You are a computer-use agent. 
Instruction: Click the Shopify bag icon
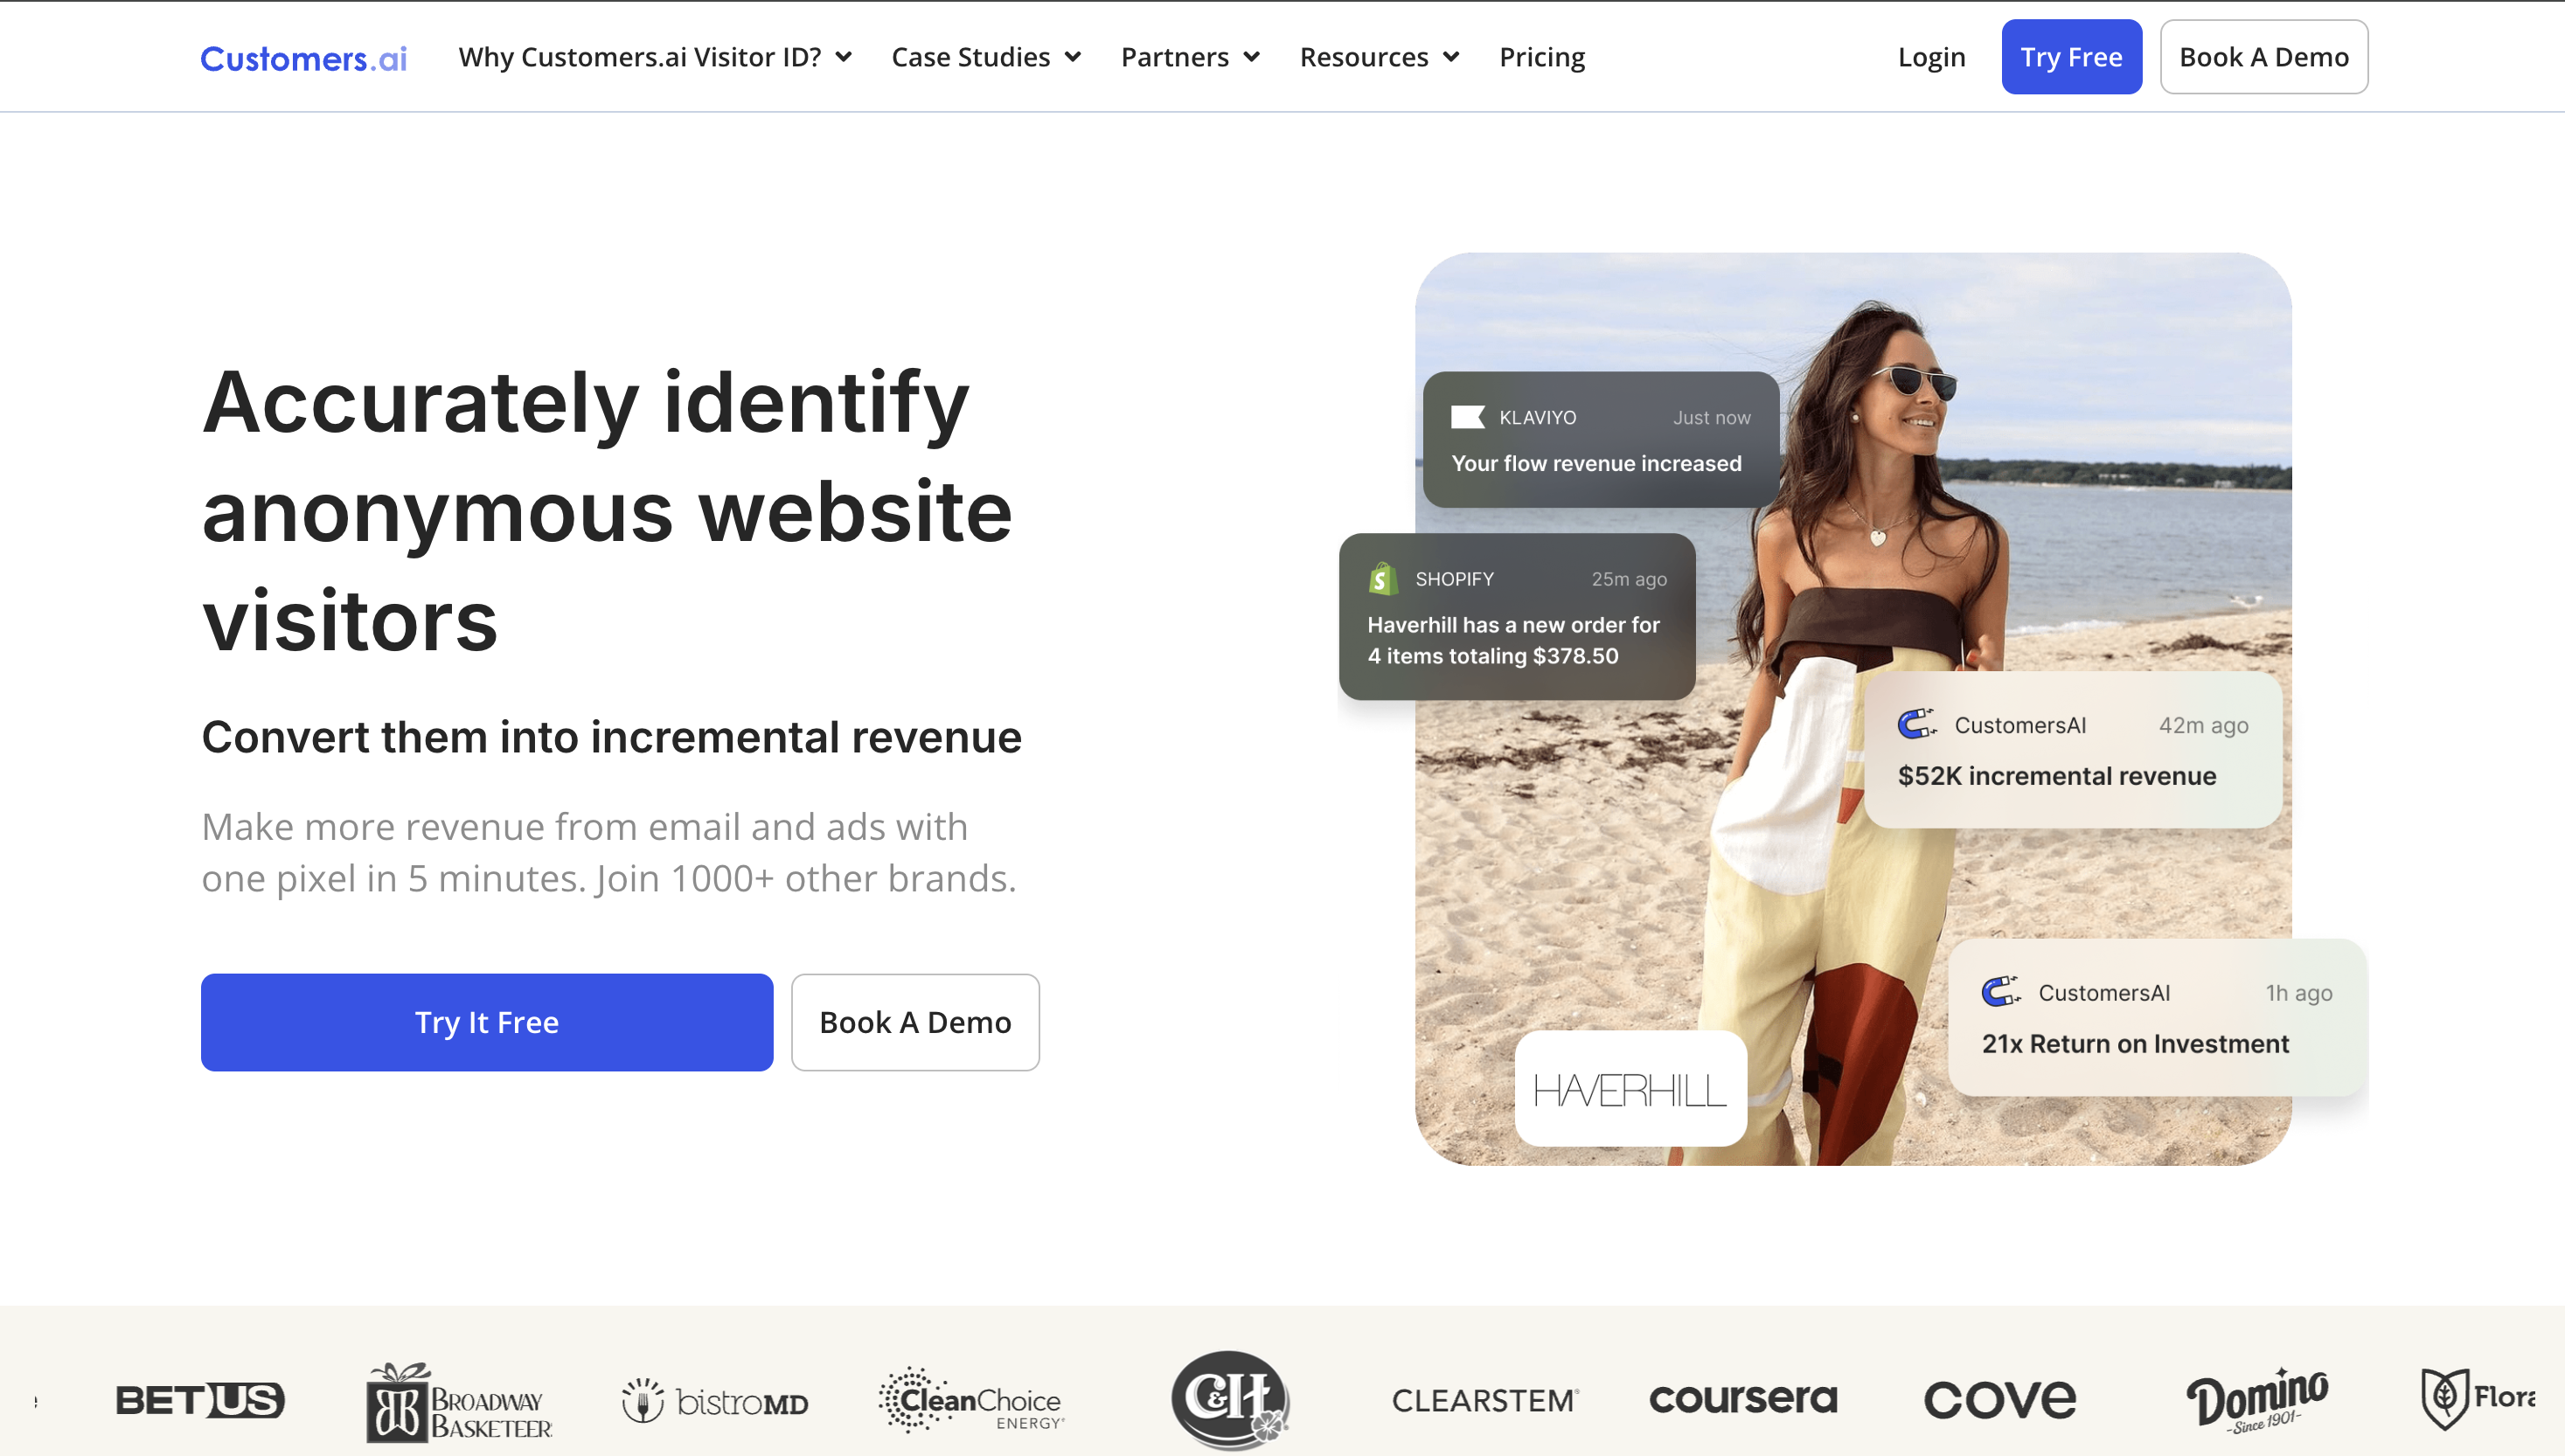click(1383, 578)
